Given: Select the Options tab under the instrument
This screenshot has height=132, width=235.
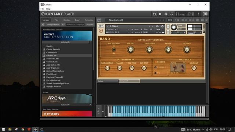Looking at the screenshot, I should 108,81.
